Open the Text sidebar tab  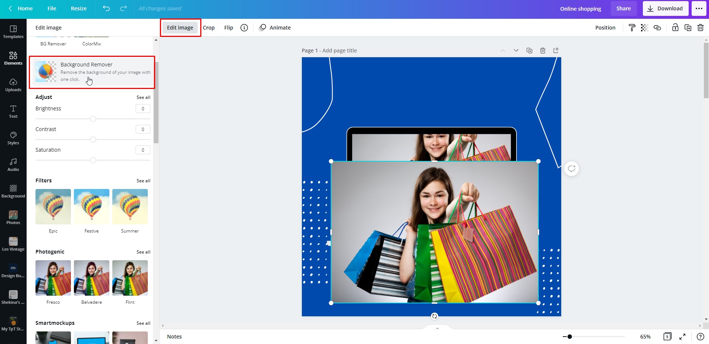pyautogui.click(x=13, y=112)
